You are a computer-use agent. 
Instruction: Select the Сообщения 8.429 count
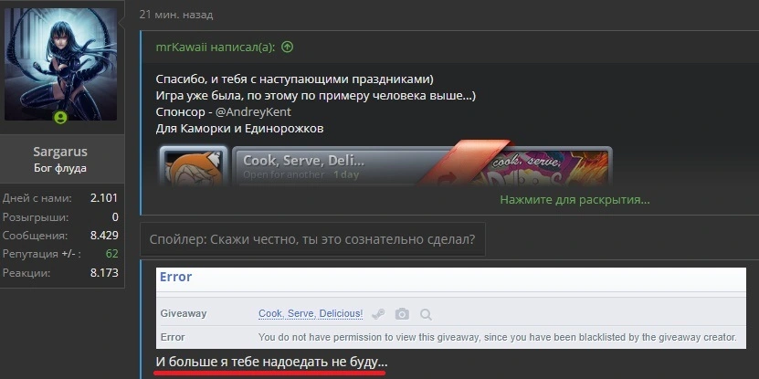pos(104,236)
